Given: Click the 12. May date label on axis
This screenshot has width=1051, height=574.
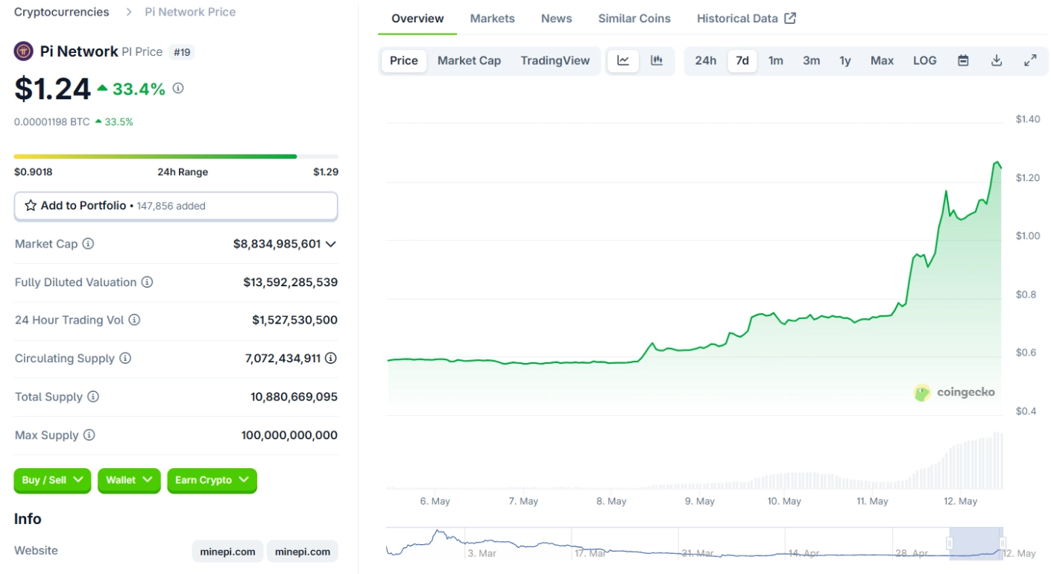Looking at the screenshot, I should point(960,501).
